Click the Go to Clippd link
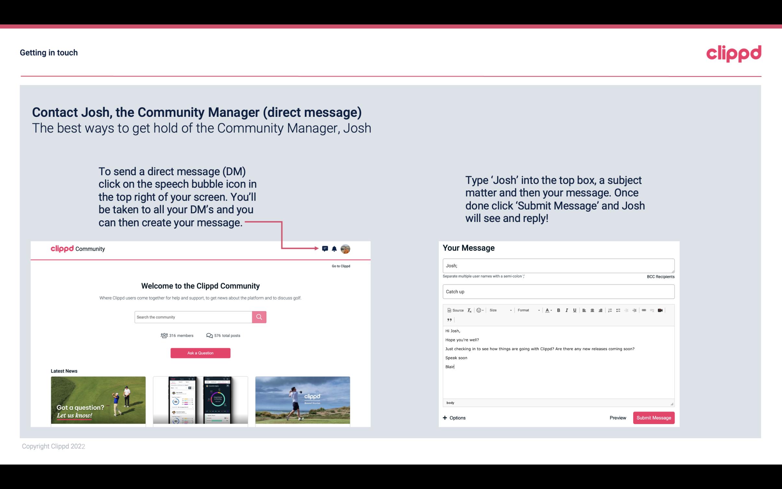Image resolution: width=782 pixels, height=489 pixels. point(340,266)
